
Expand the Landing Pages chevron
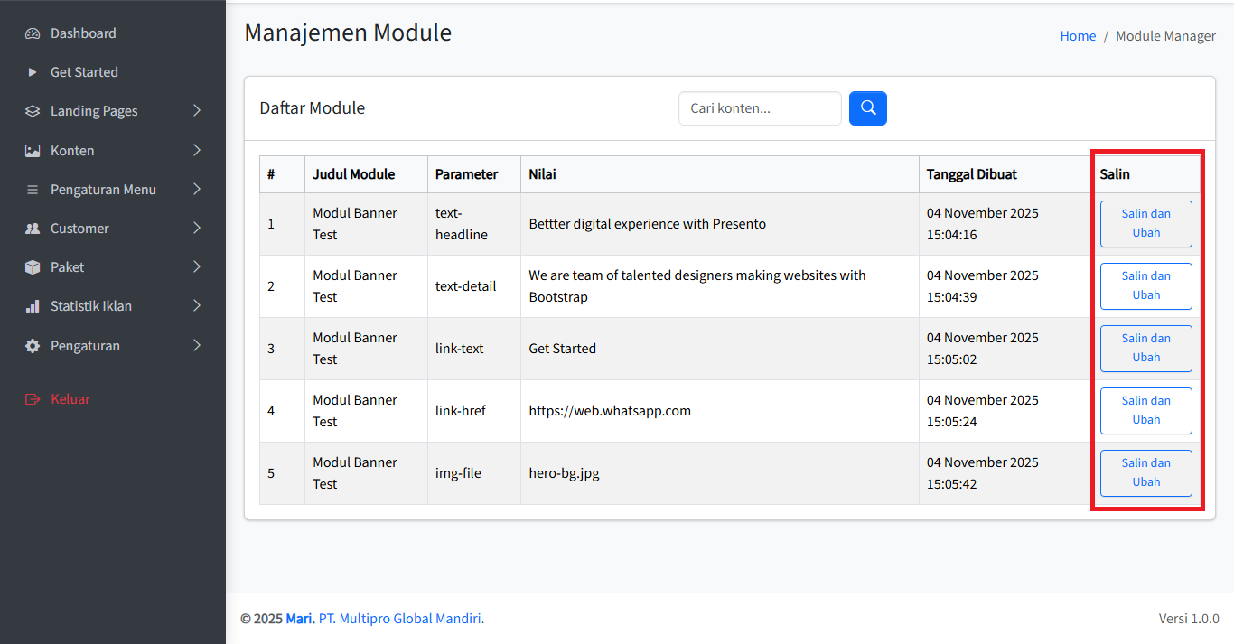[197, 111]
